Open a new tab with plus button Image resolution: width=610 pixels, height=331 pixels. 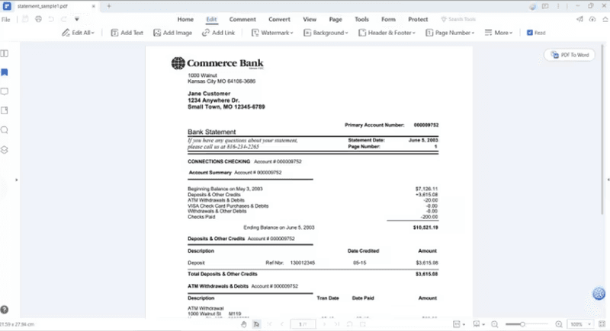109,6
